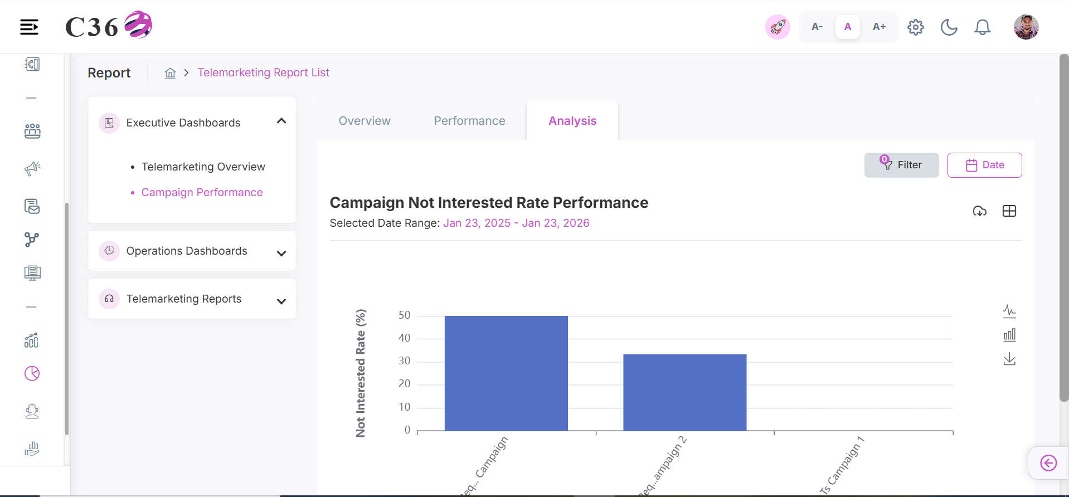Switch to table grid view icon
Viewport: 1069px width, 497px height.
tap(1009, 211)
